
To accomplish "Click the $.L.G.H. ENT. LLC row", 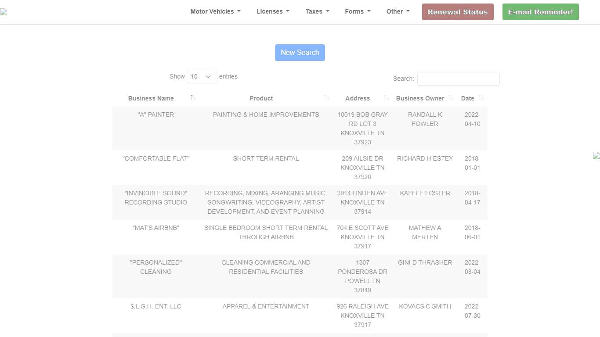I will point(155,306).
